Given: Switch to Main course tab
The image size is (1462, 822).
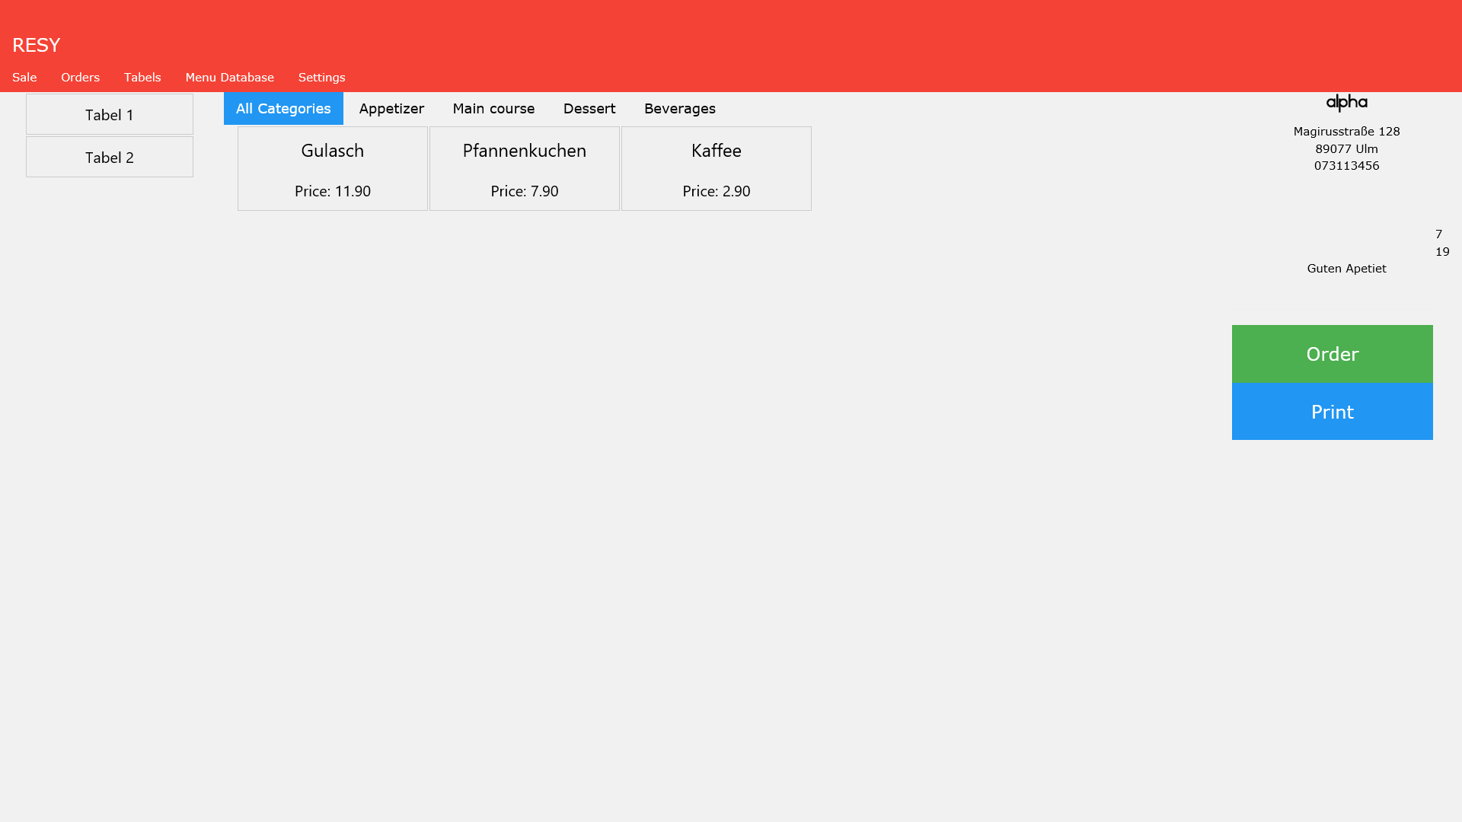Looking at the screenshot, I should 493,109.
